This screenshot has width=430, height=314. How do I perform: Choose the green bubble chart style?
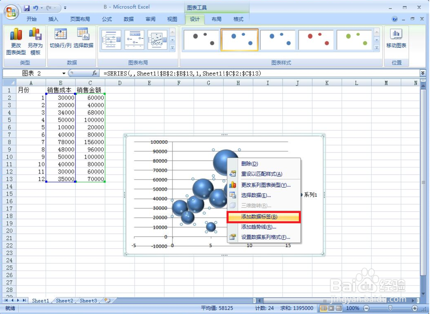(x=354, y=40)
